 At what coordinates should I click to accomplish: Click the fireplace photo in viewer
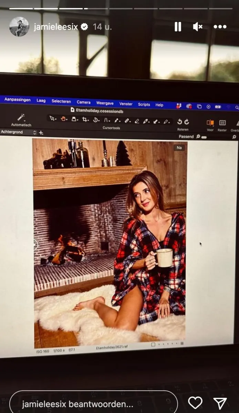coord(110,243)
